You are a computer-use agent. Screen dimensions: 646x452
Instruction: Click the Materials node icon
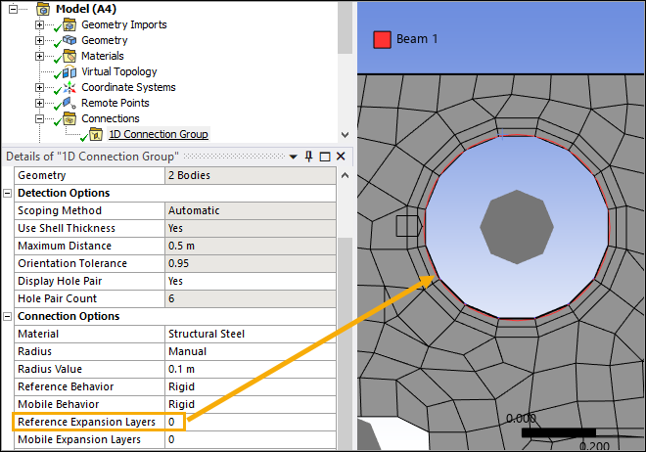pos(70,56)
